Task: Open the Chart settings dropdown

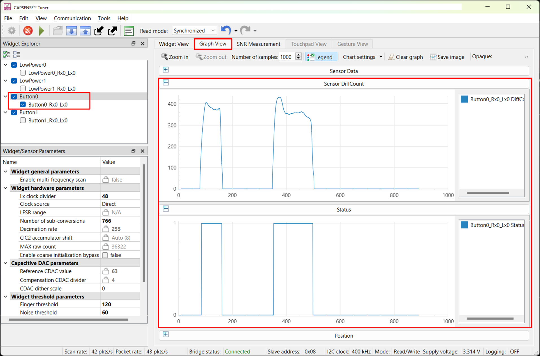Action: [x=362, y=57]
